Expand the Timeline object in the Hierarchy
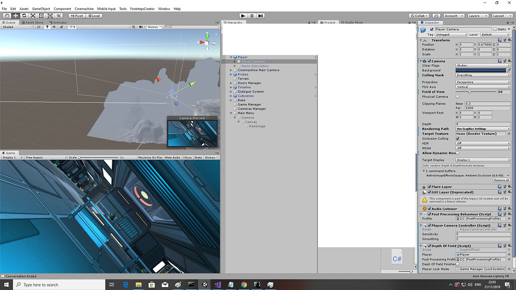Viewport: 516px width, 290px height. coord(231,87)
